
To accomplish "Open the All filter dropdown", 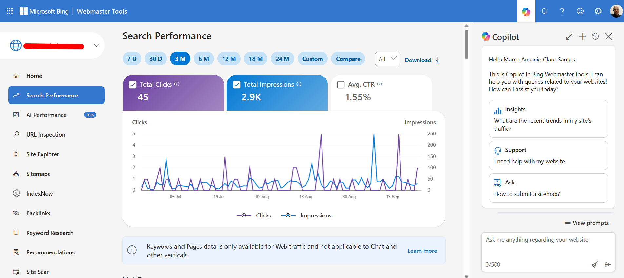I will point(387,59).
